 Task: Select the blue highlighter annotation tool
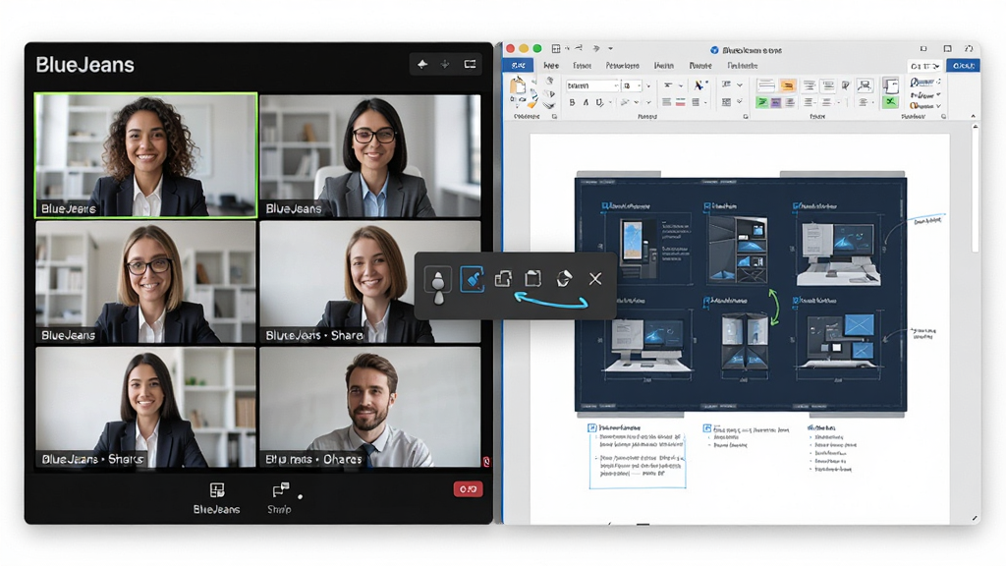[472, 279]
